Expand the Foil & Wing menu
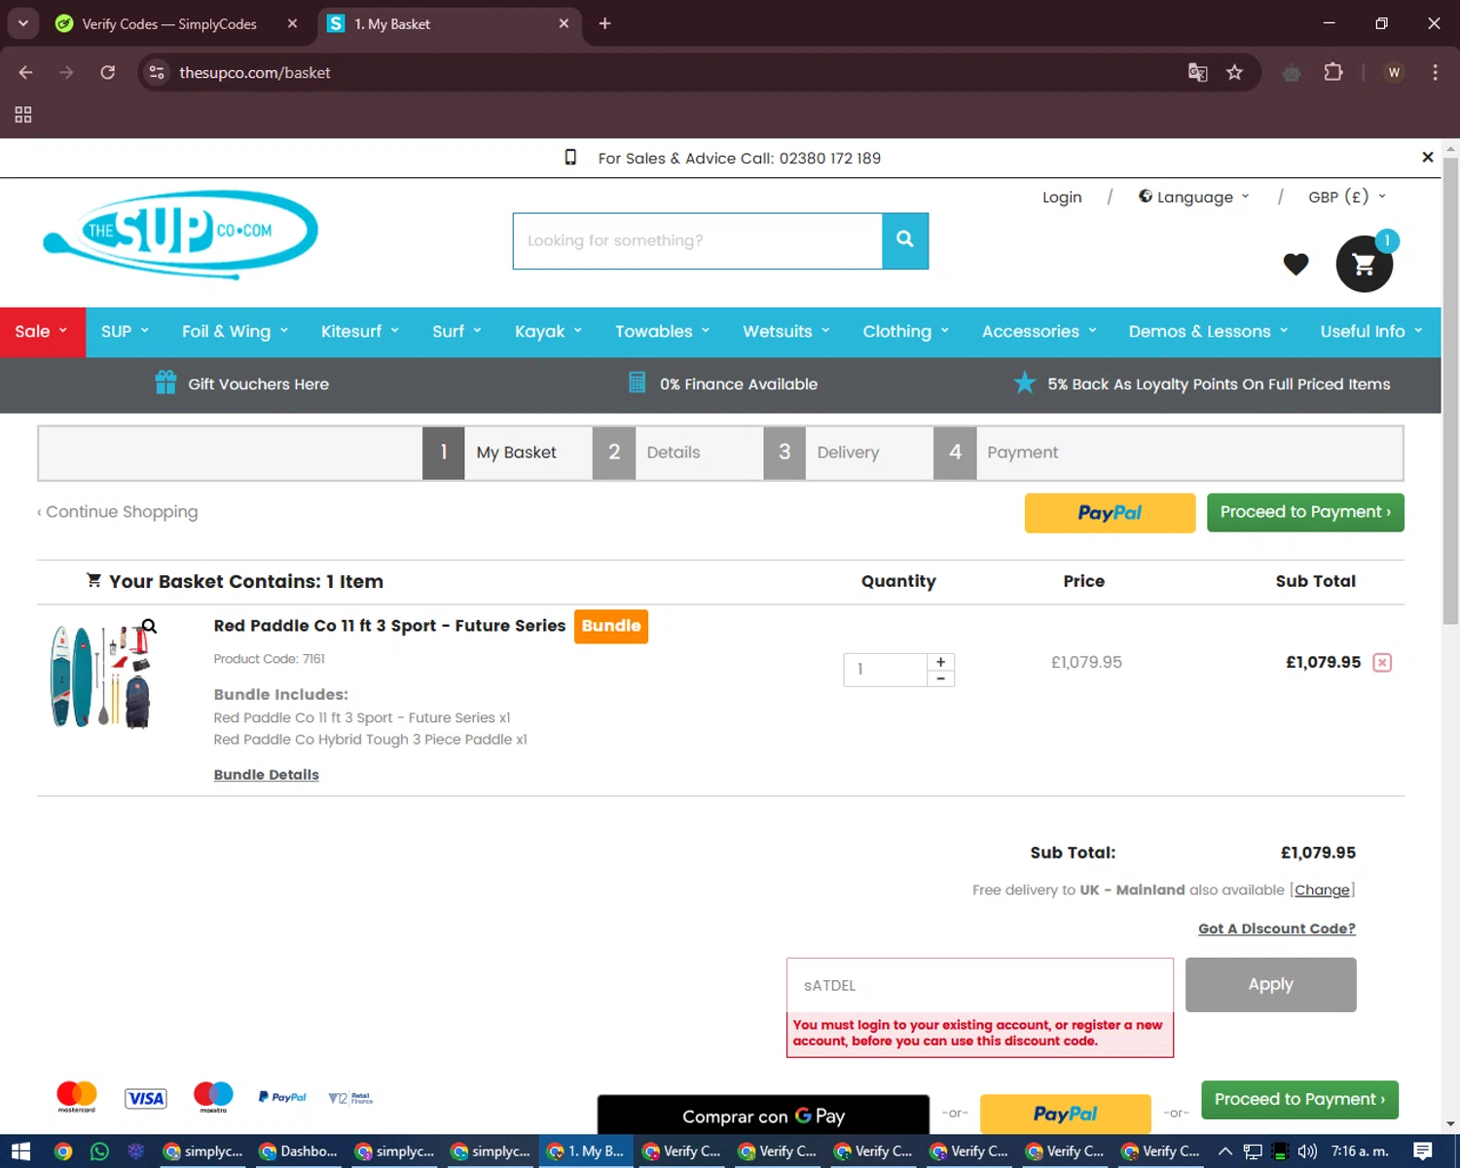This screenshot has height=1168, width=1460. (236, 332)
